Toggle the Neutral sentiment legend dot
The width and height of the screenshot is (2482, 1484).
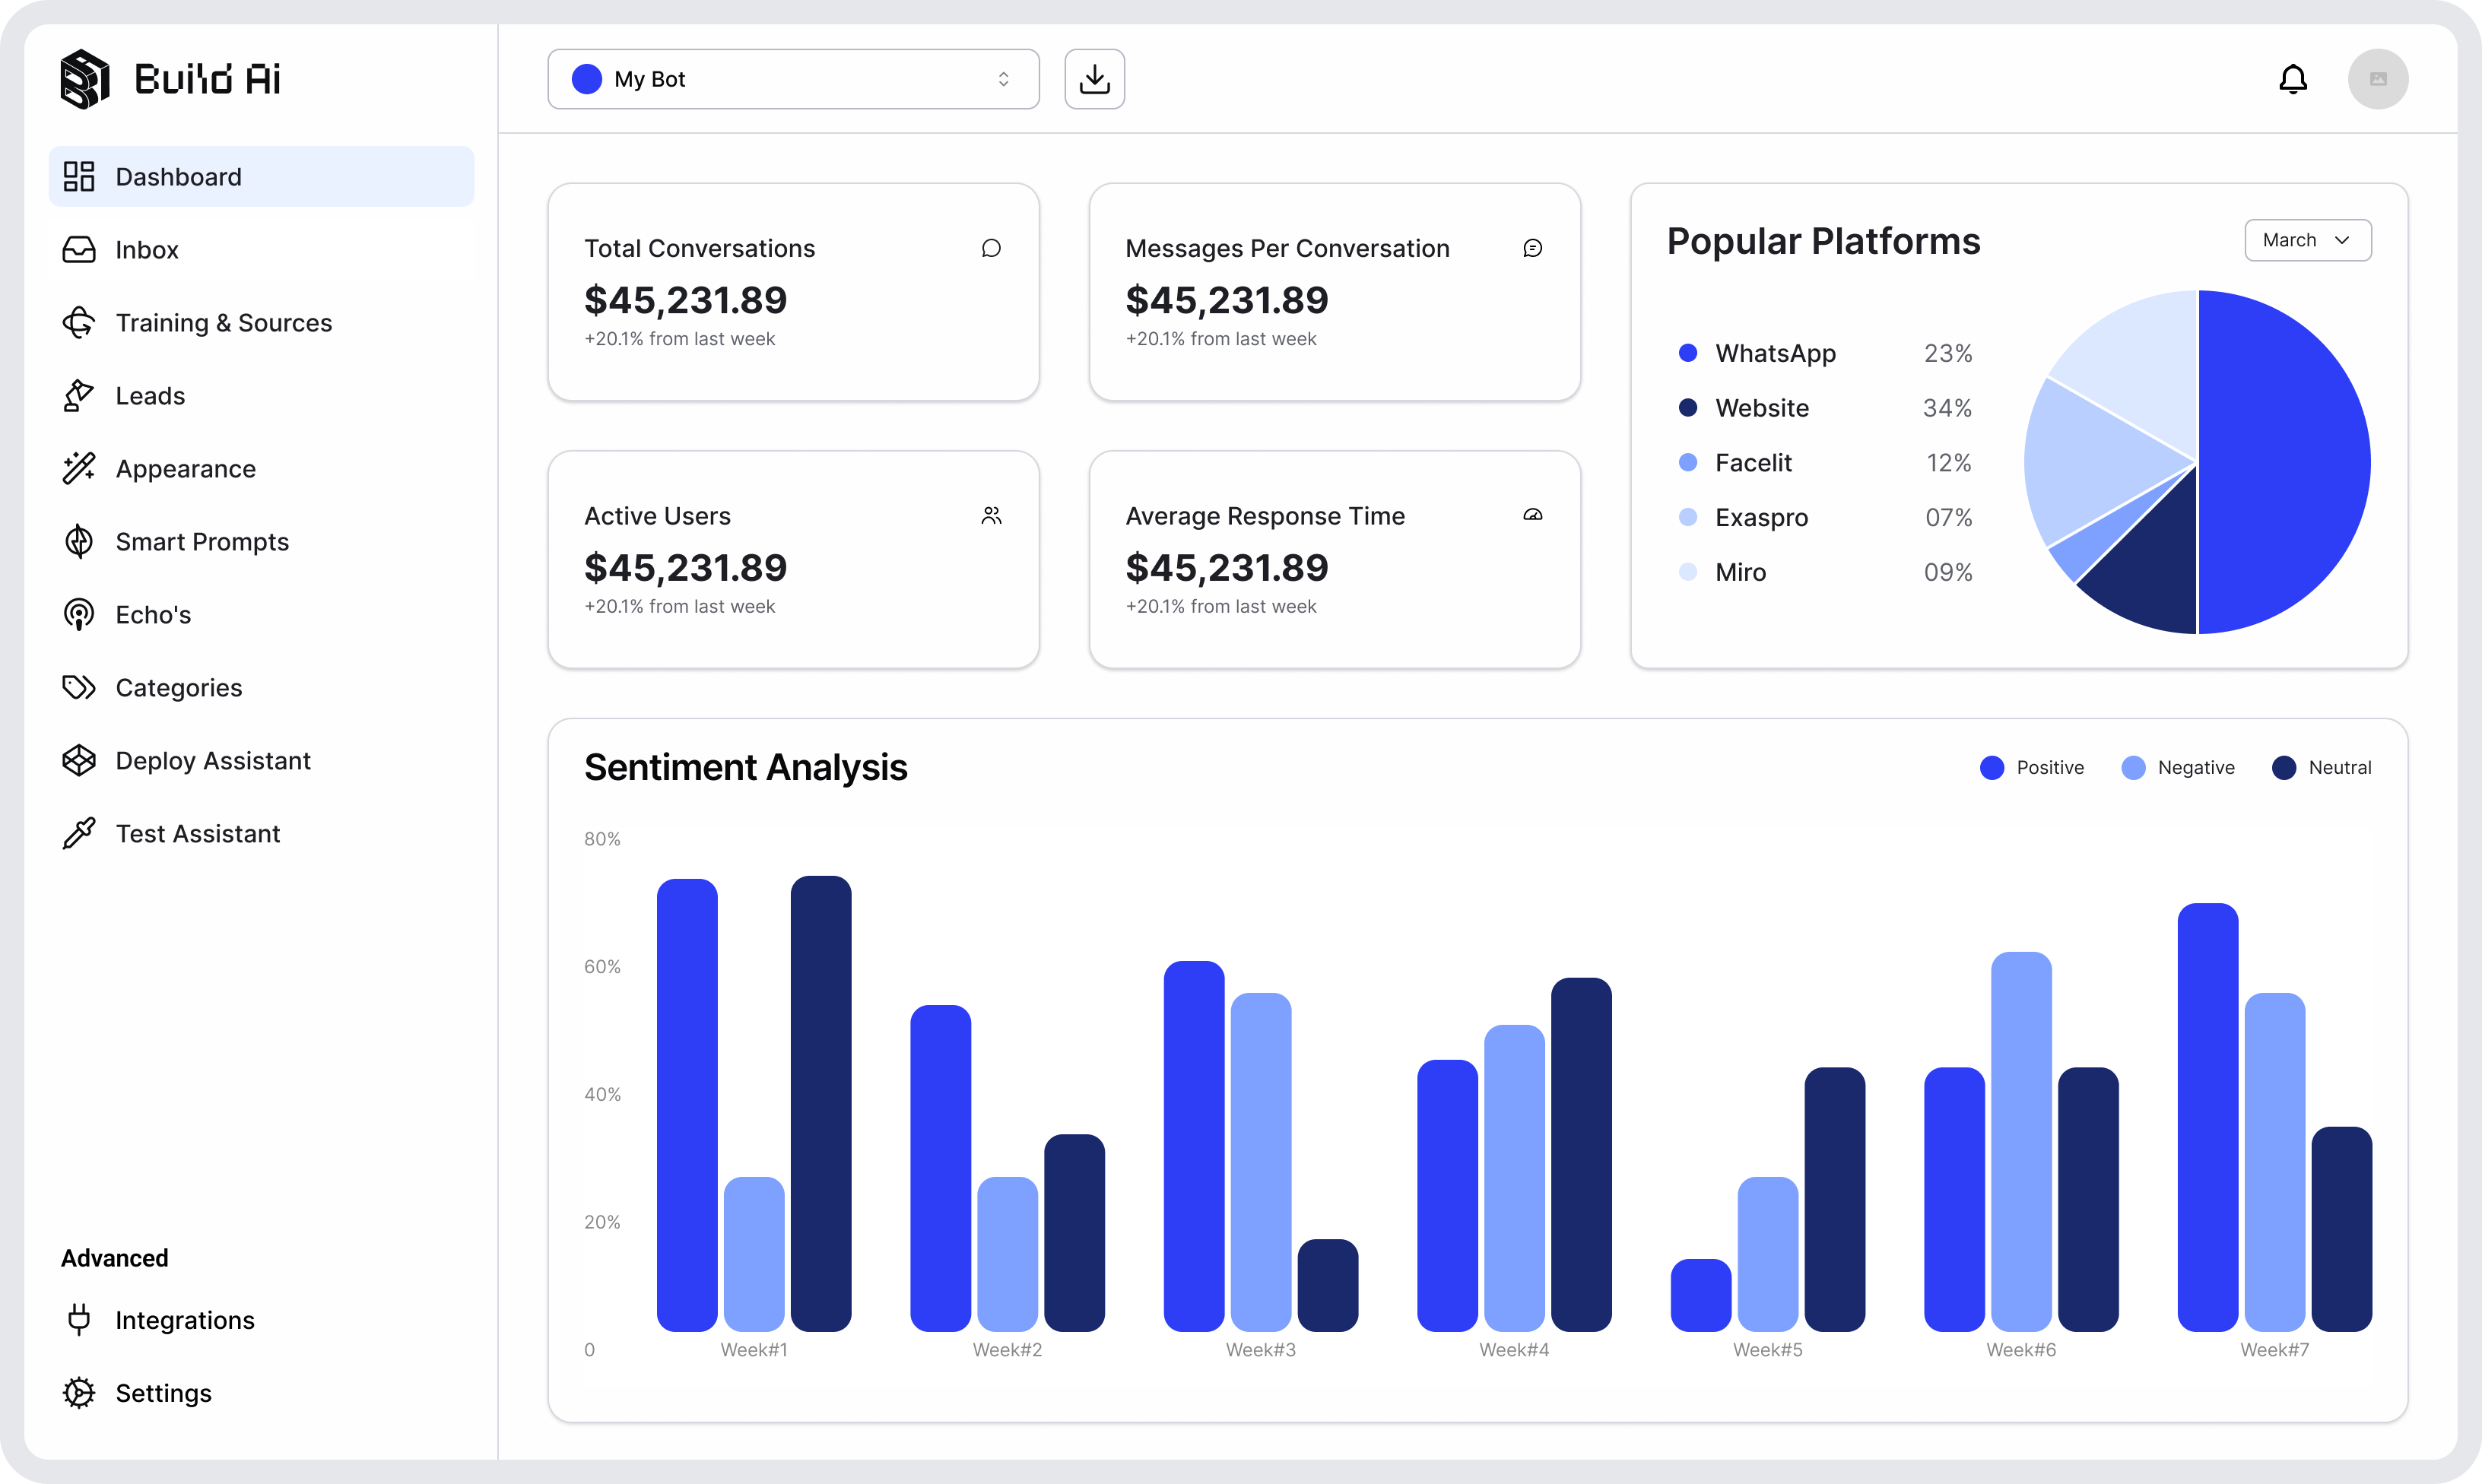click(x=2285, y=767)
